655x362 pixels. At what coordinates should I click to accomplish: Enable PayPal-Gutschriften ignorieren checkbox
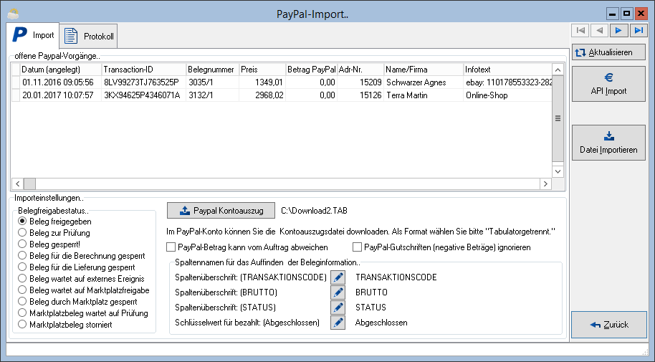tap(441, 247)
